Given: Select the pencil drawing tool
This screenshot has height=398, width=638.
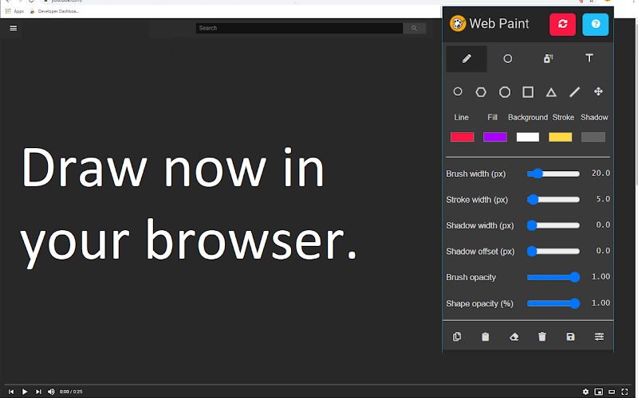Looking at the screenshot, I should (x=467, y=59).
